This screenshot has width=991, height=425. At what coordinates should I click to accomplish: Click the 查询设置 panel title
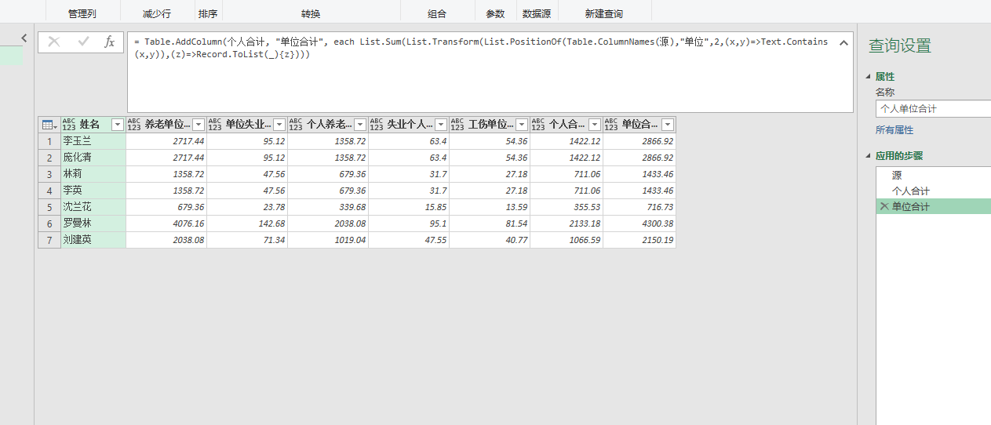pos(899,46)
